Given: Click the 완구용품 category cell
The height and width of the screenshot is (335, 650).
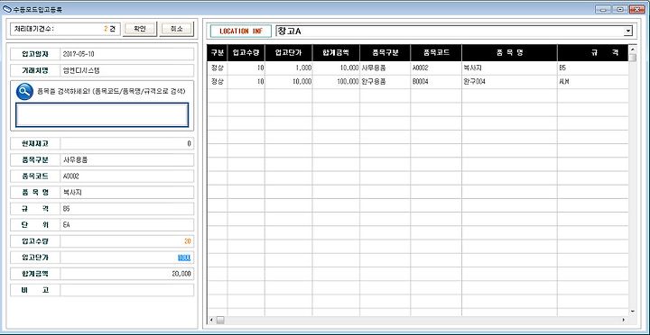Looking at the screenshot, I should pos(385,82).
